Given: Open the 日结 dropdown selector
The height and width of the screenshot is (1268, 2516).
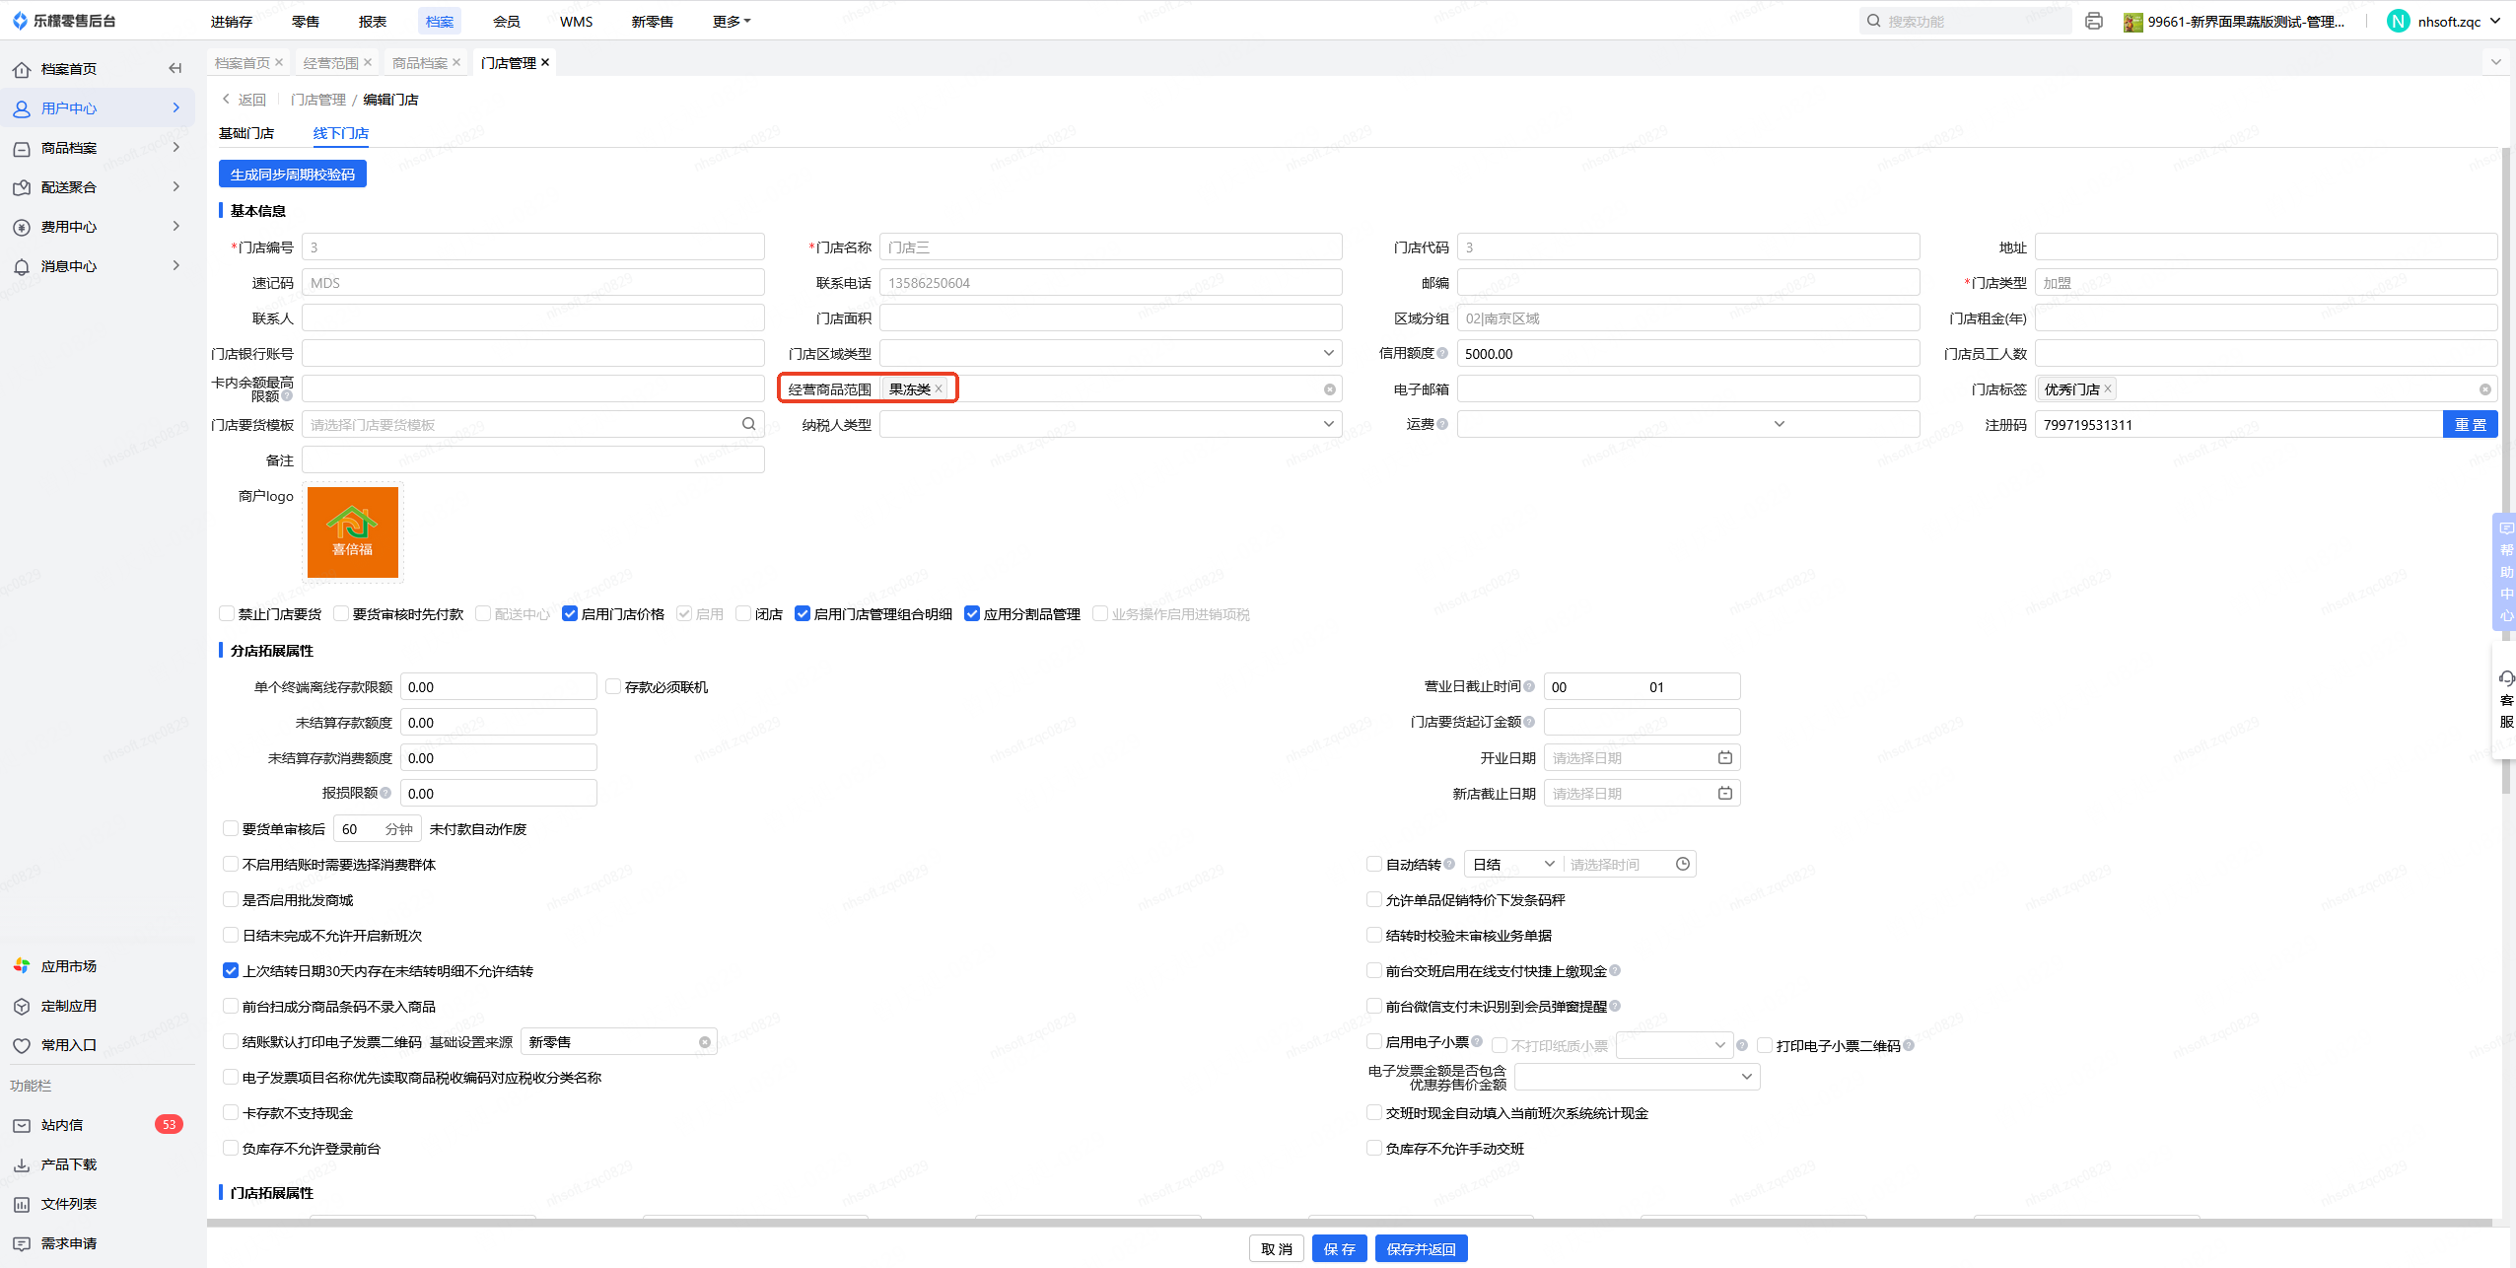Looking at the screenshot, I should (1512, 864).
